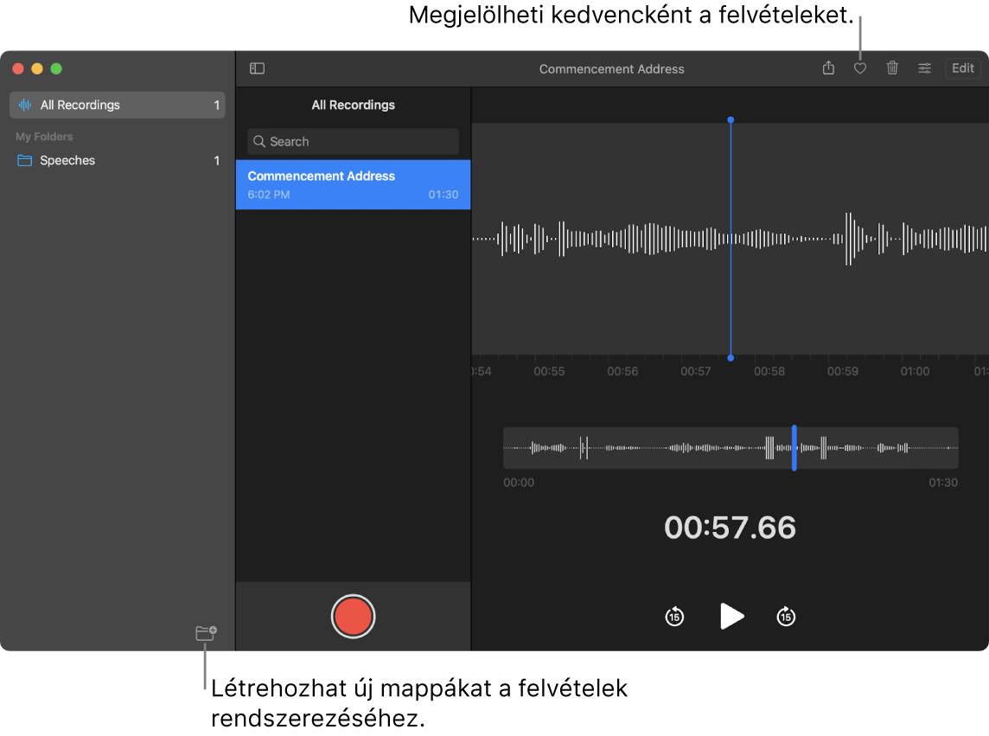989x736 pixels.
Task: Click the Speeches folder icon
Action: click(24, 160)
